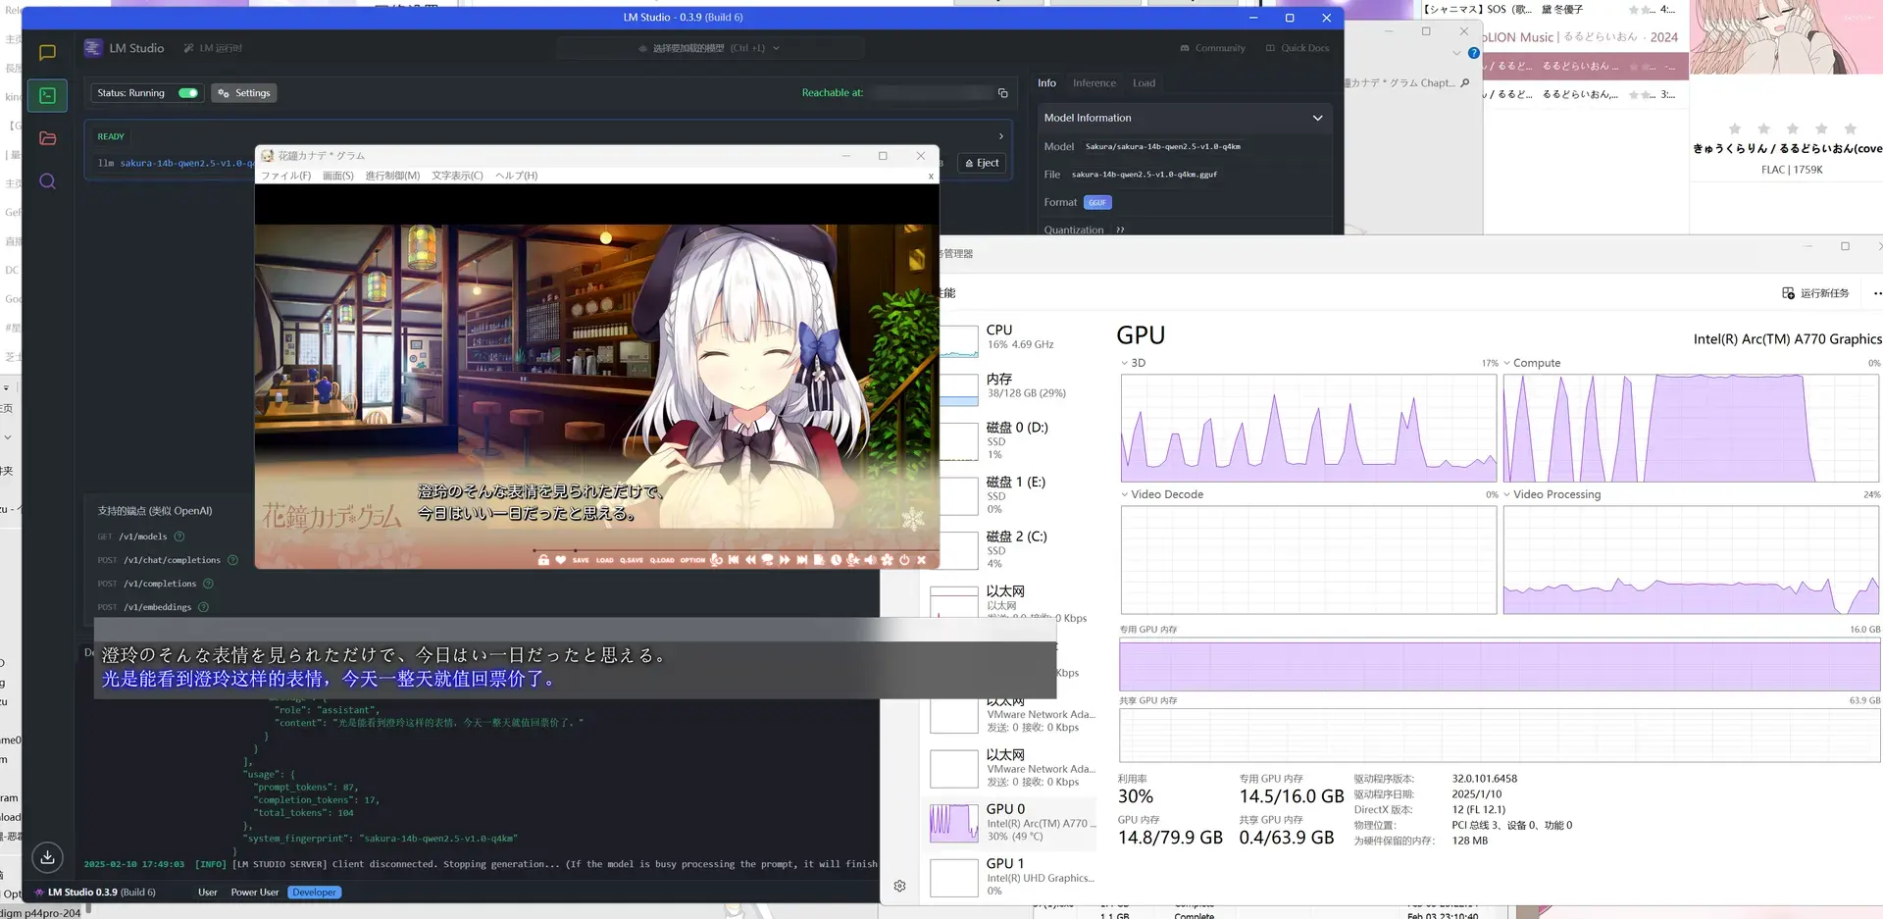This screenshot has height=919, width=1883.
Task: Collapse the Model Information section
Action: 1317,118
